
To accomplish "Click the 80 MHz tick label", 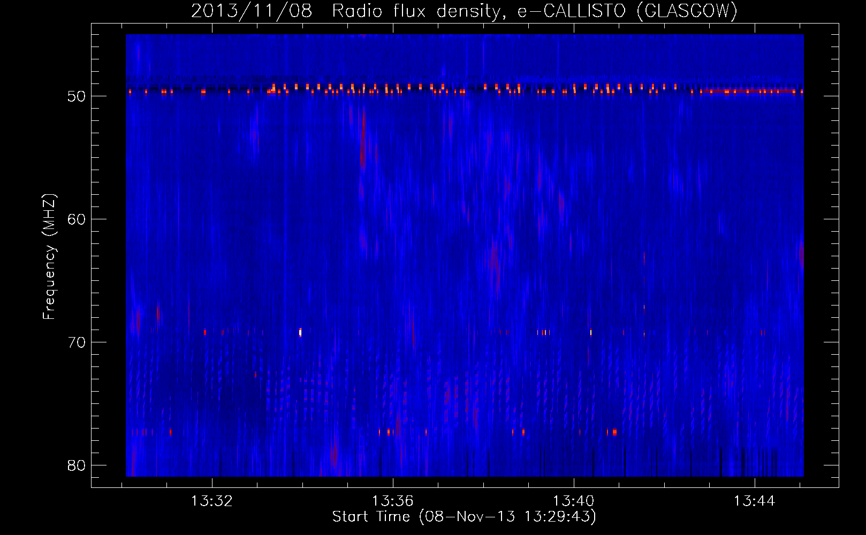I will 77,465.
